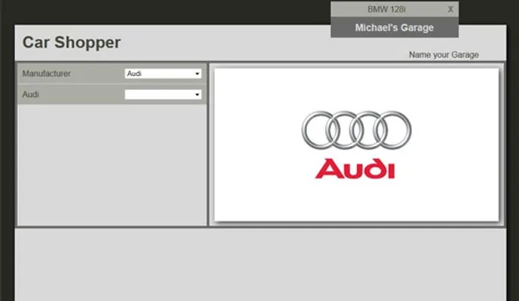This screenshot has height=301, width=519.
Task: Click the Michael's Garage header
Action: click(394, 28)
